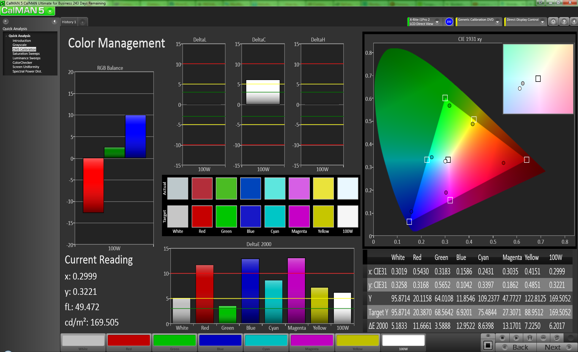Switch to the History 1 tab
The image size is (578, 352).
click(x=69, y=22)
